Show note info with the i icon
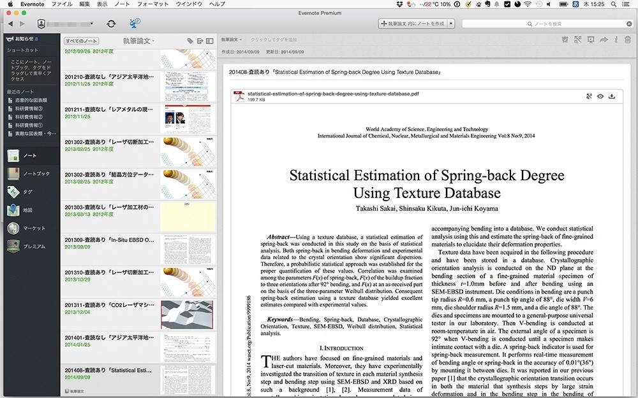638x398 pixels. (616, 40)
